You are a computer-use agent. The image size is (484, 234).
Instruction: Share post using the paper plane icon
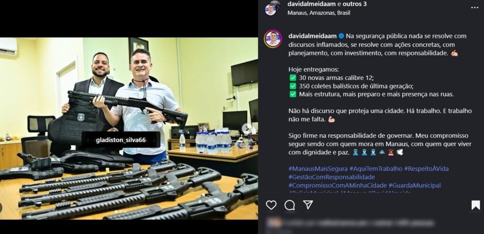coord(308,205)
